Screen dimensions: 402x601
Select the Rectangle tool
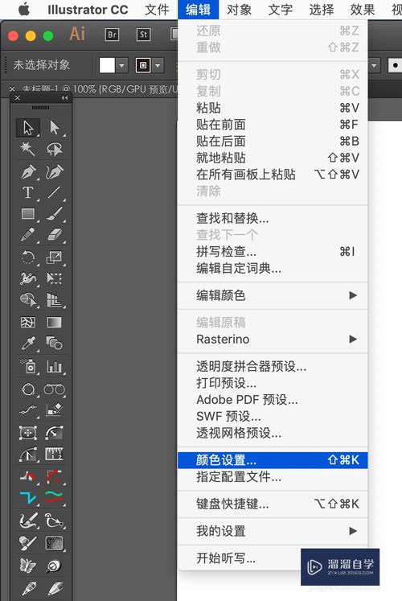(28, 213)
